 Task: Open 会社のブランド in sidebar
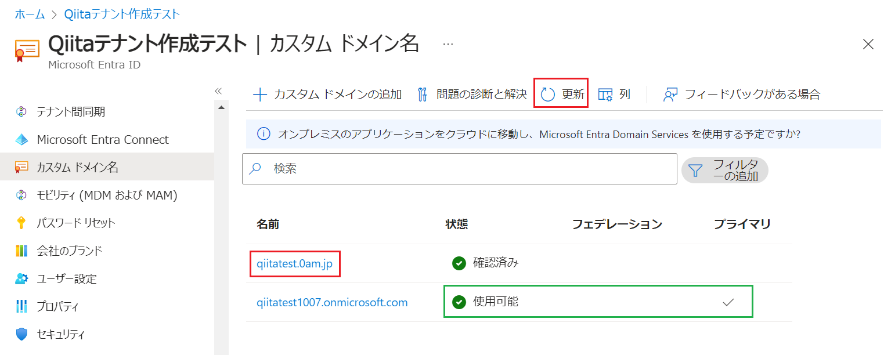coord(107,251)
